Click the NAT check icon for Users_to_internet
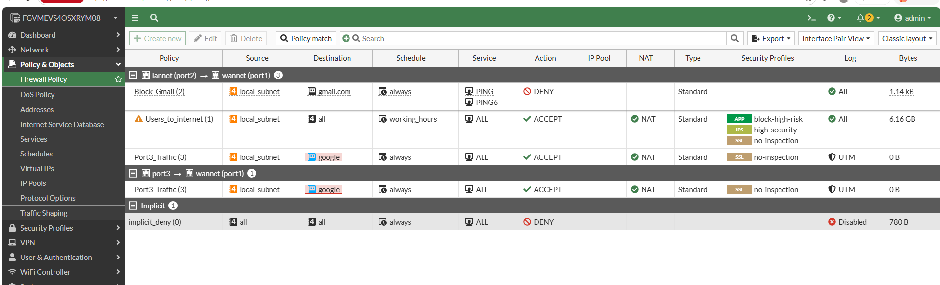 pyautogui.click(x=635, y=119)
